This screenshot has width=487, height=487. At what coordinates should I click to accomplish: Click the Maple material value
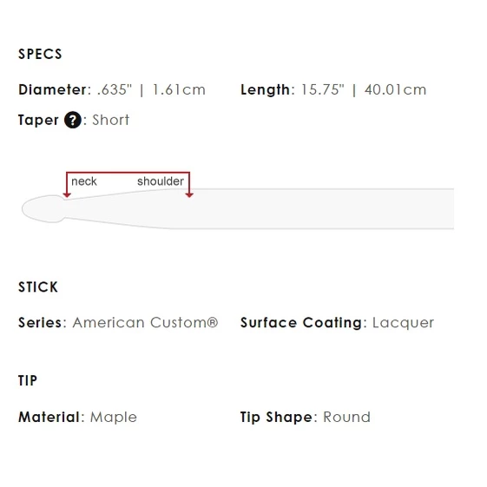[x=114, y=417]
